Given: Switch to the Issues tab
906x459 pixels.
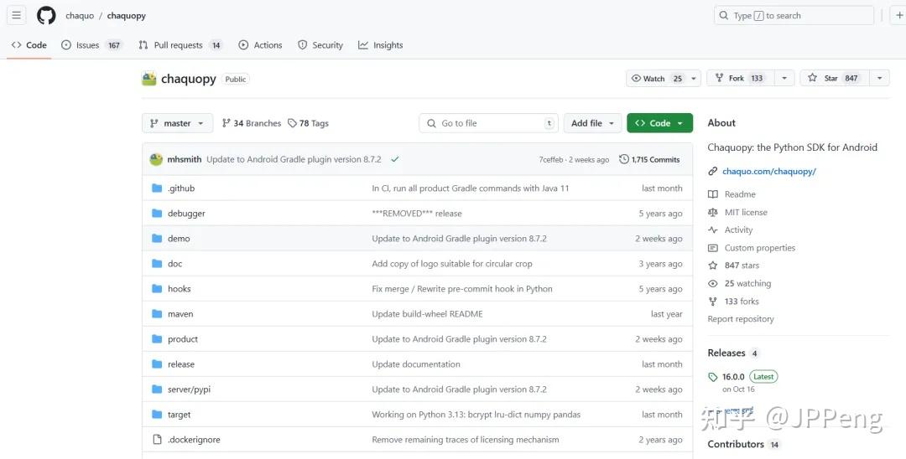Looking at the screenshot, I should pyautogui.click(x=87, y=45).
